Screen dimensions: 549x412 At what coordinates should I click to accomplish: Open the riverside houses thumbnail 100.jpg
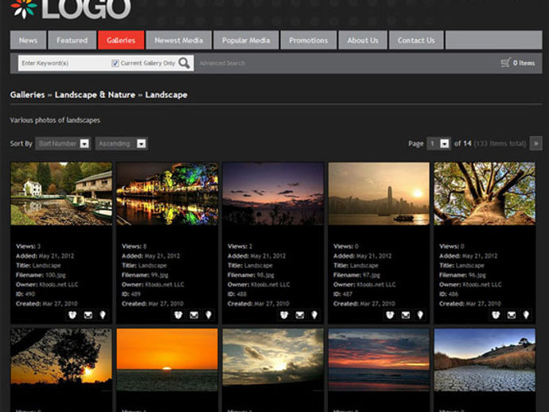click(x=61, y=193)
